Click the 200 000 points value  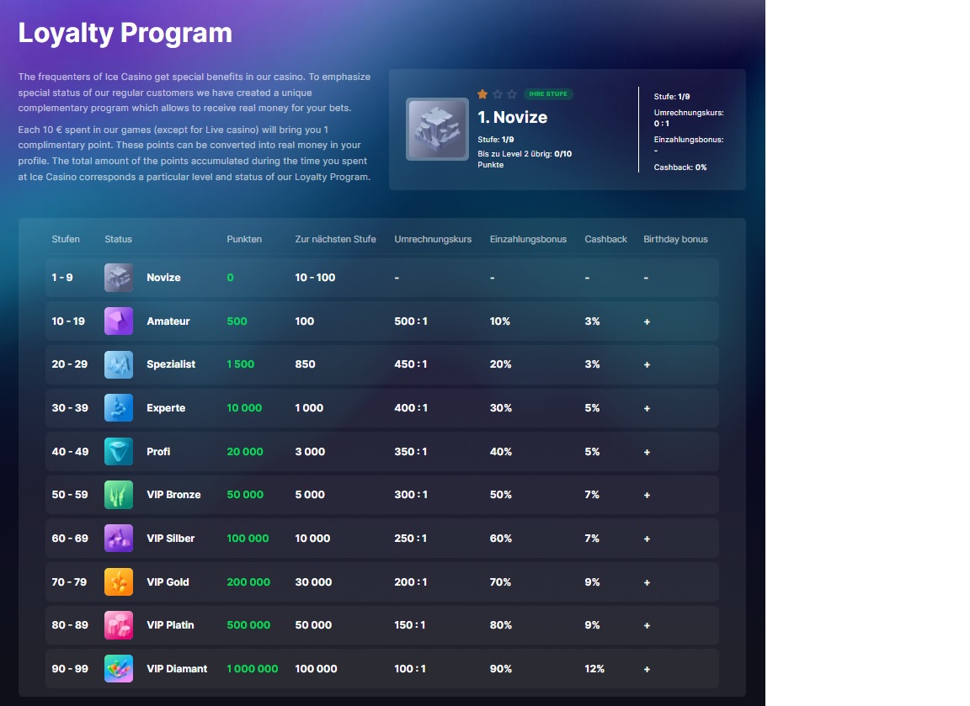coord(248,581)
